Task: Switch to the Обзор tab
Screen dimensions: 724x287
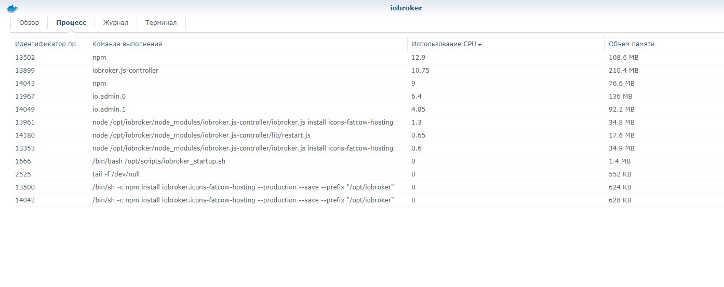Action: (x=29, y=23)
